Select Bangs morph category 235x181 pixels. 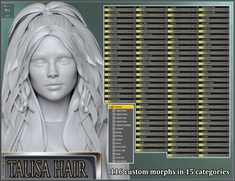(x=119, y=132)
